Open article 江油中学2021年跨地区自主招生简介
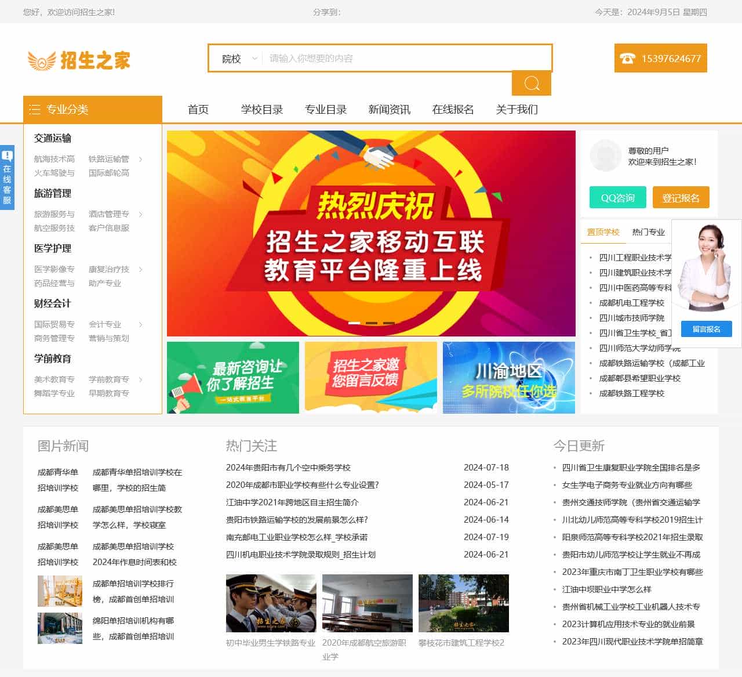742x677 pixels. [x=293, y=502]
